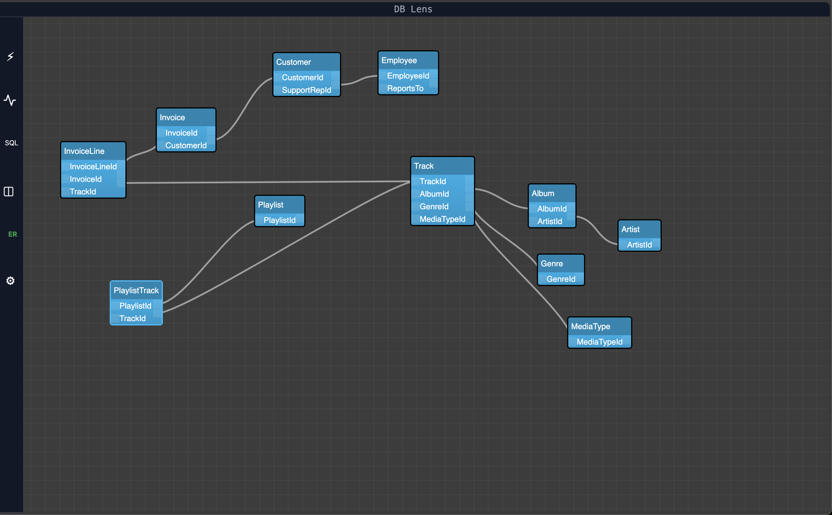Select the Invoice table header

[186, 118]
